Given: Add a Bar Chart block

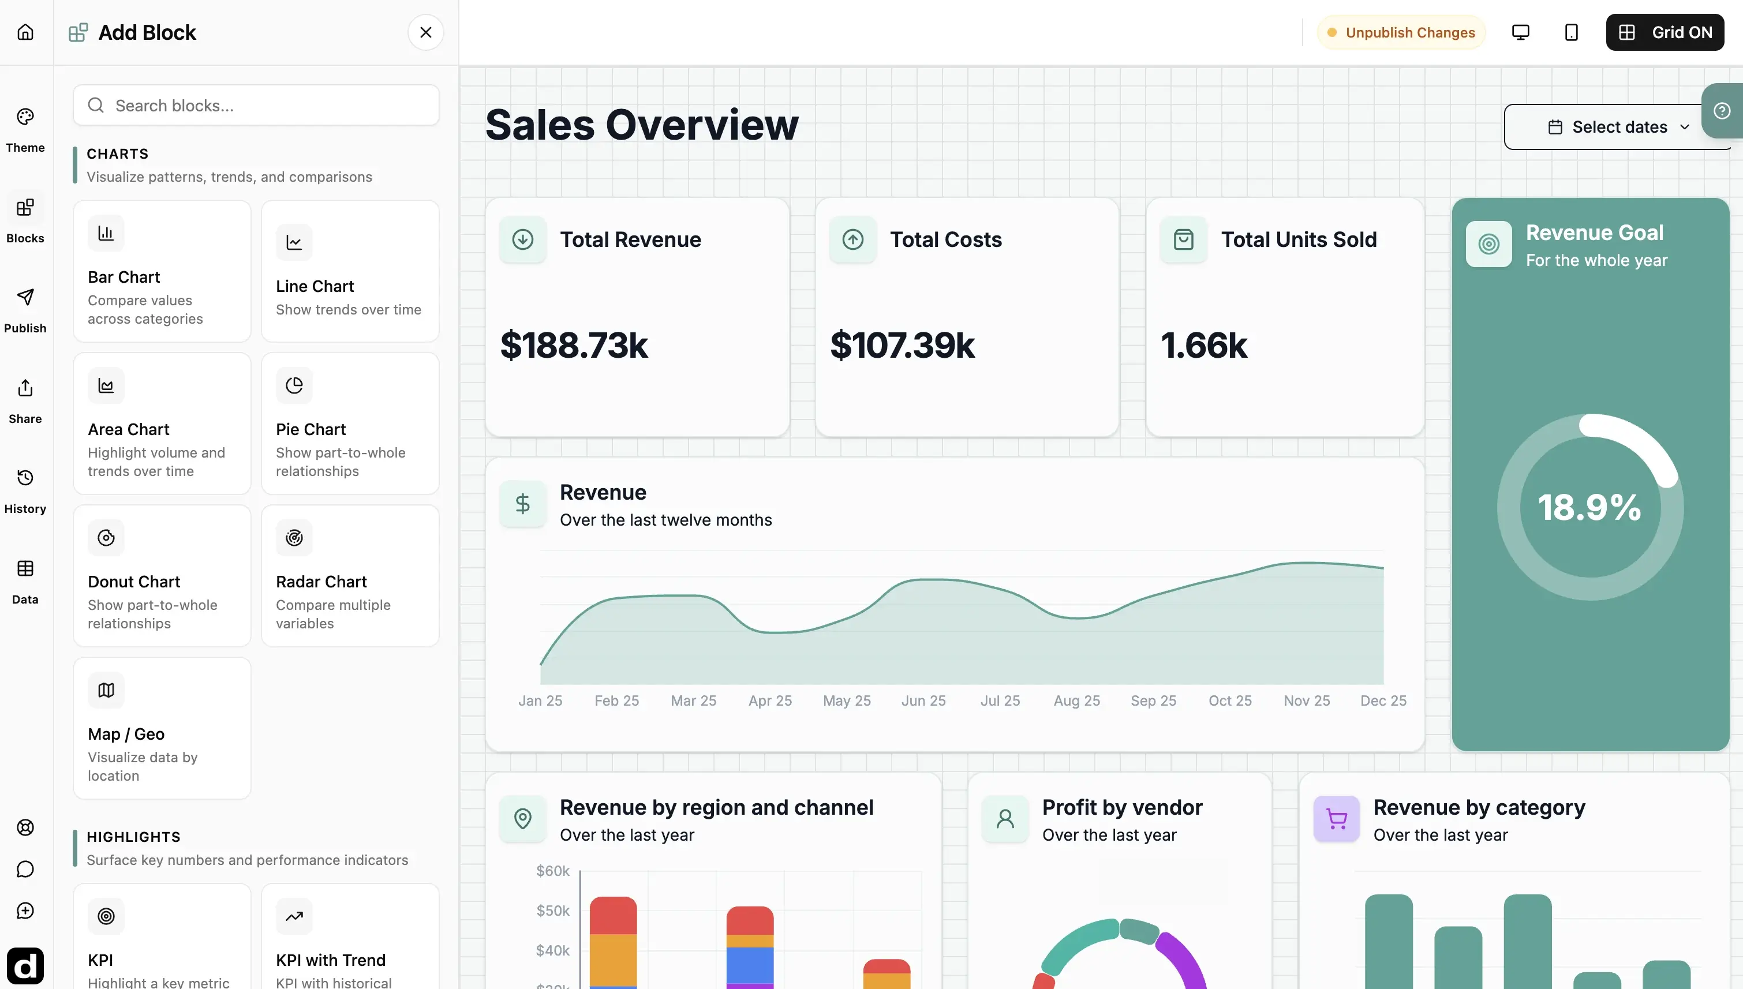Looking at the screenshot, I should pos(162,271).
